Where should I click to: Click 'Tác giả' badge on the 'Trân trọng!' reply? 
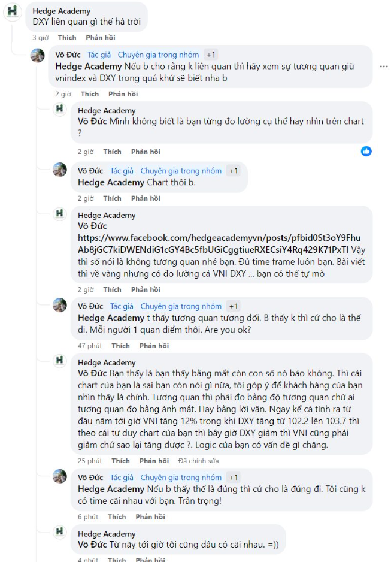[x=122, y=478]
